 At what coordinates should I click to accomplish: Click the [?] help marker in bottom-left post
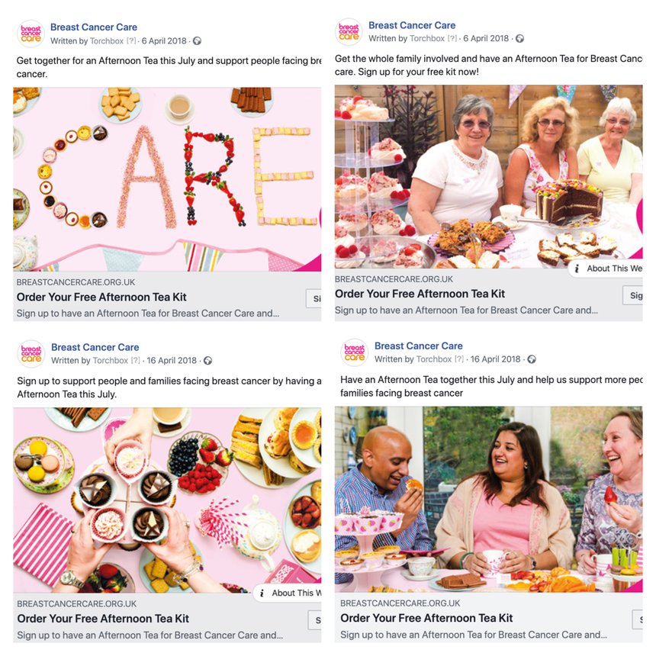click(x=135, y=361)
